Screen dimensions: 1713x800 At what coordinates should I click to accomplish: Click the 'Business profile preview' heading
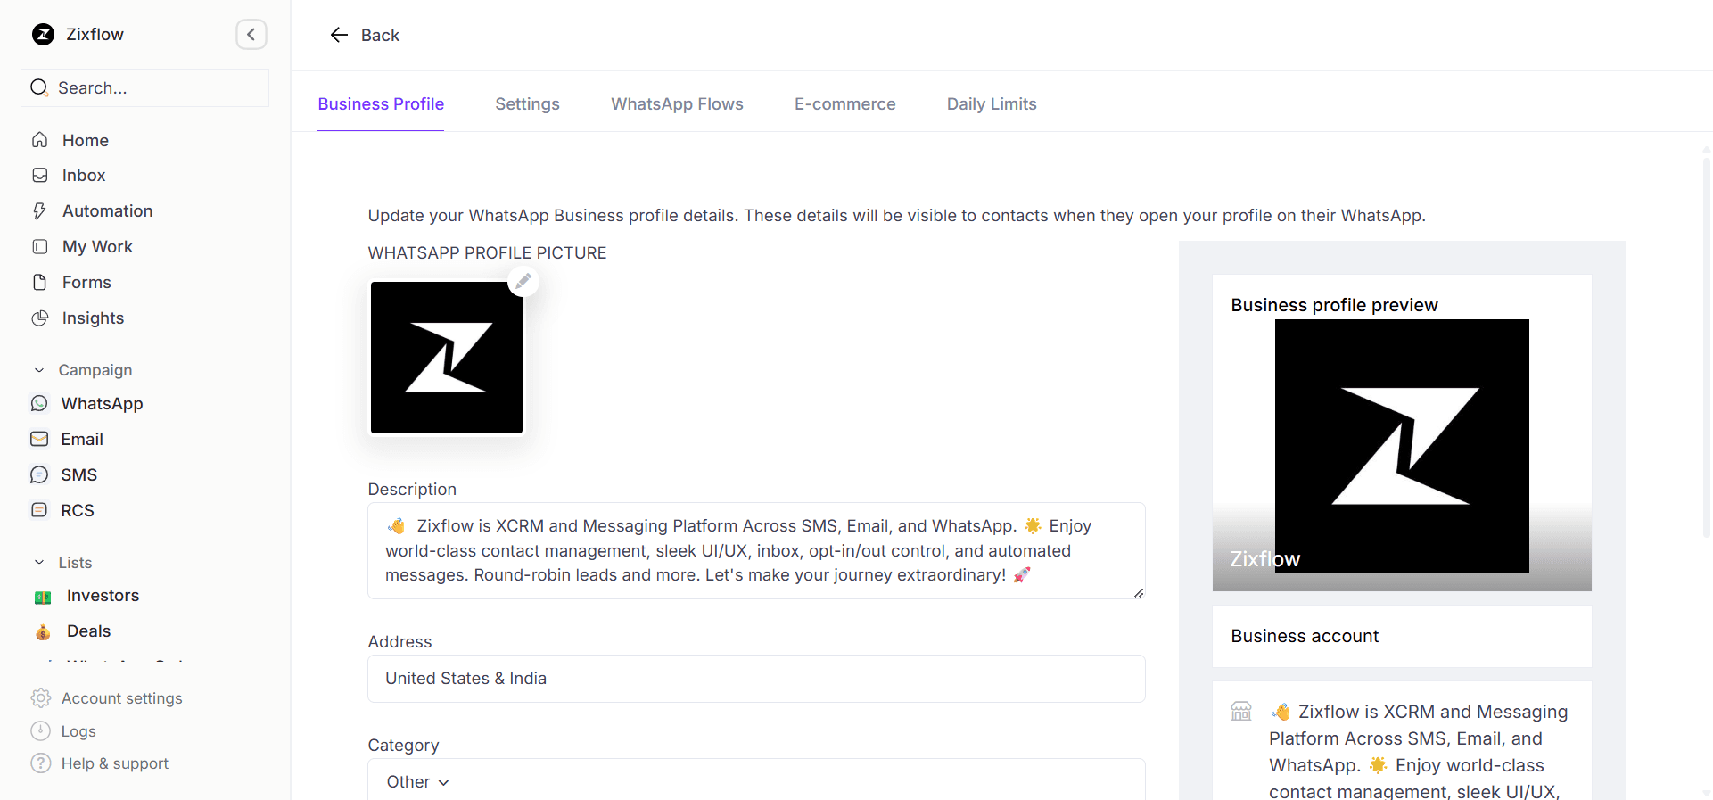[x=1334, y=305]
